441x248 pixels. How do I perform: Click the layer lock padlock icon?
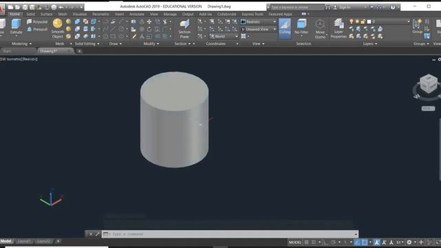(x=363, y=21)
